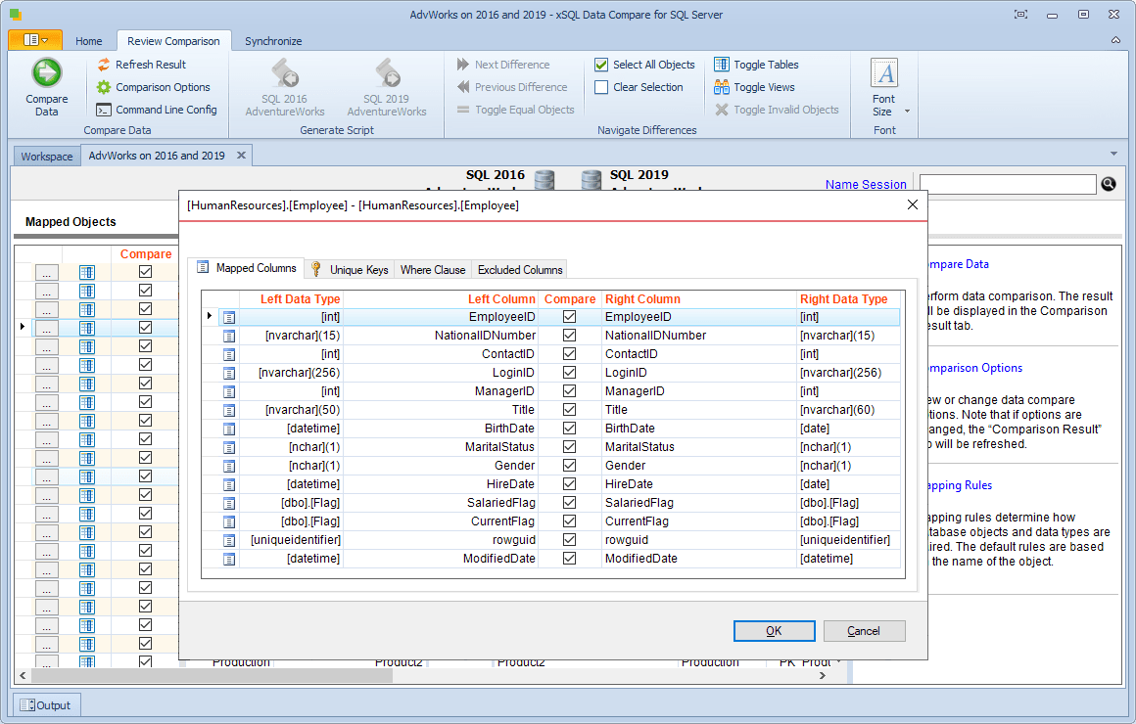
Task: Uncheck Select All Objects checkbox
Action: 601,65
